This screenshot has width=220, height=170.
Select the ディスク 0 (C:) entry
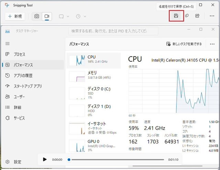coord(93,93)
